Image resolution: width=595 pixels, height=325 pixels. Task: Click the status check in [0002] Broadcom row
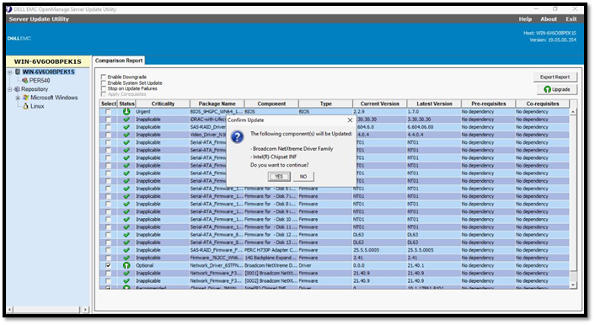[126, 281]
